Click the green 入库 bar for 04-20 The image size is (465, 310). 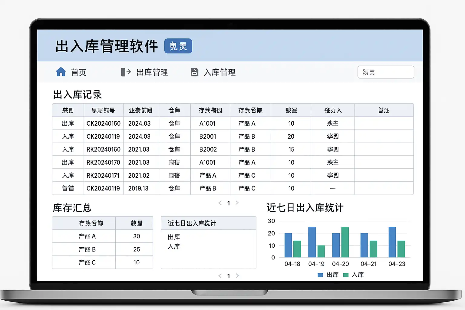pyautogui.click(x=345, y=242)
